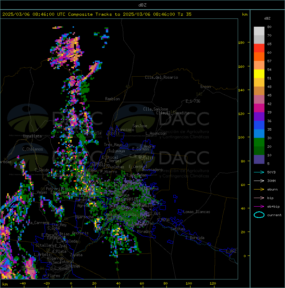The width and height of the screenshot is (285, 288).
Task: Click the '140' km tick on vertical axis
Action: 241,90
